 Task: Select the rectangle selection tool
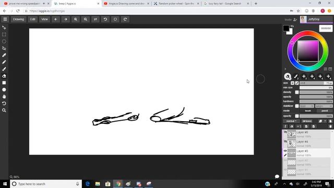[4, 34]
